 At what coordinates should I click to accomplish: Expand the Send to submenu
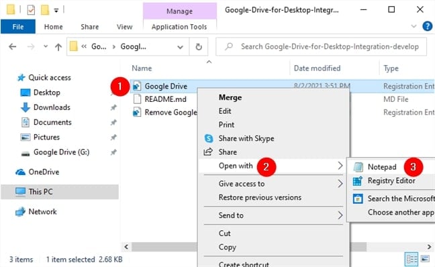(x=273, y=215)
